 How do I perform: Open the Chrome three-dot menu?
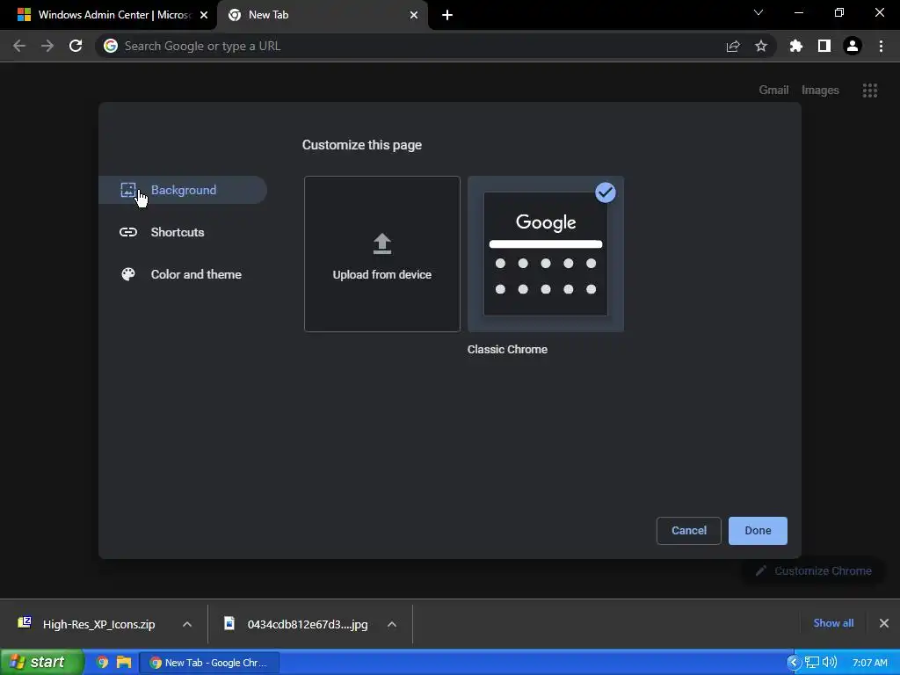click(x=881, y=46)
